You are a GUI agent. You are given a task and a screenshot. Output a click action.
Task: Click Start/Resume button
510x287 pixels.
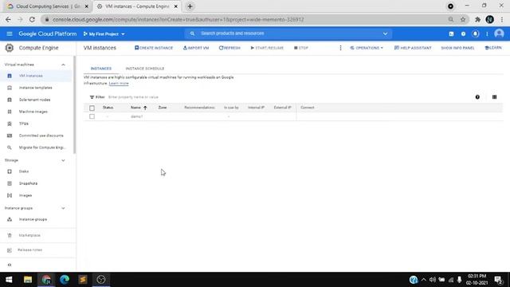point(267,48)
